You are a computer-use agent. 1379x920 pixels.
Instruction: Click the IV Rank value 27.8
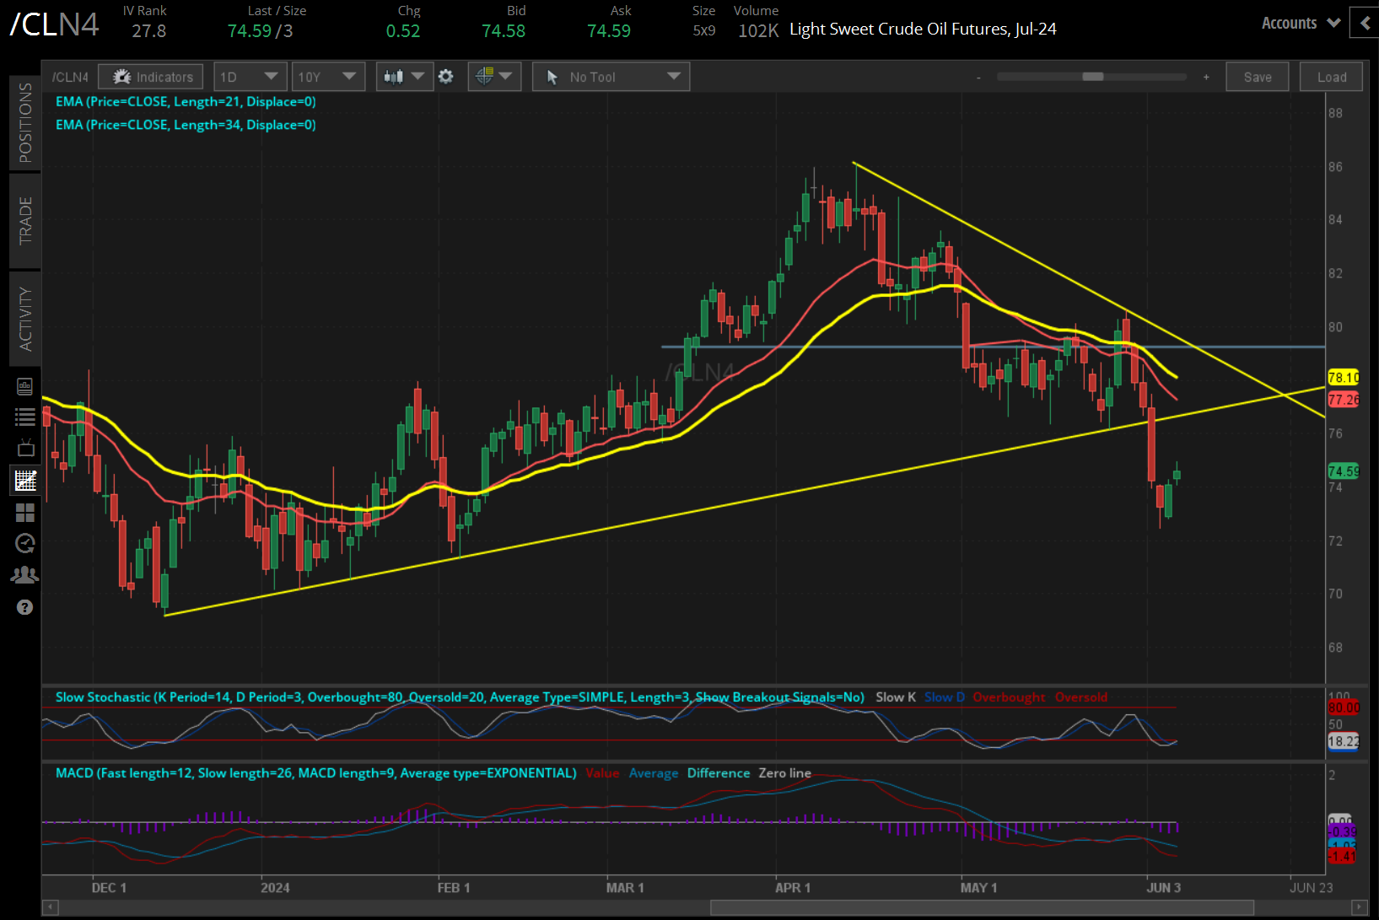[x=149, y=31]
